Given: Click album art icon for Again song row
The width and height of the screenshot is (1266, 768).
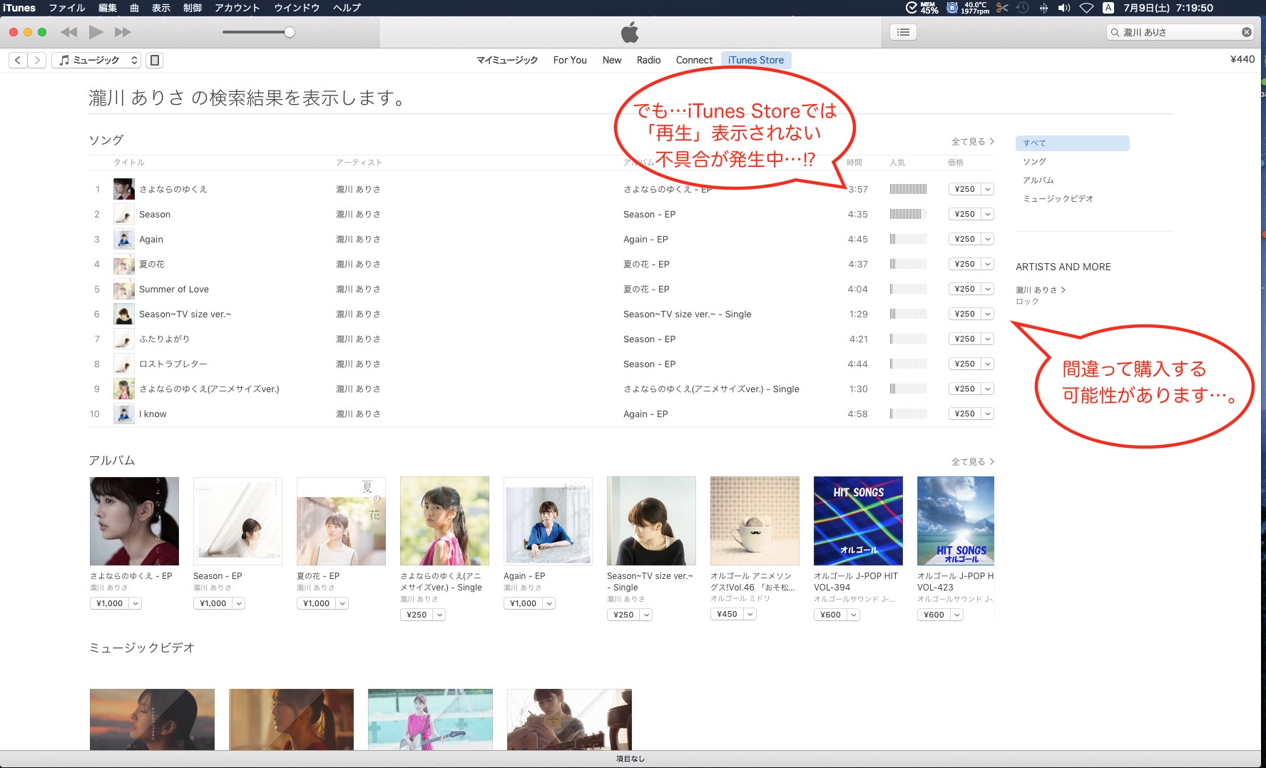Looking at the screenshot, I should [x=124, y=239].
